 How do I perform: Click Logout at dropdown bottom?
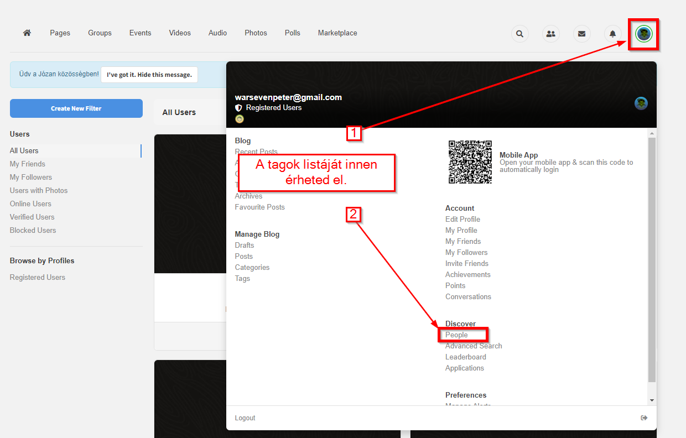[245, 418]
